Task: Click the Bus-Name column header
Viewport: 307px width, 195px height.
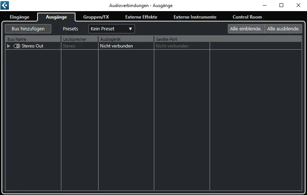Action: point(33,39)
